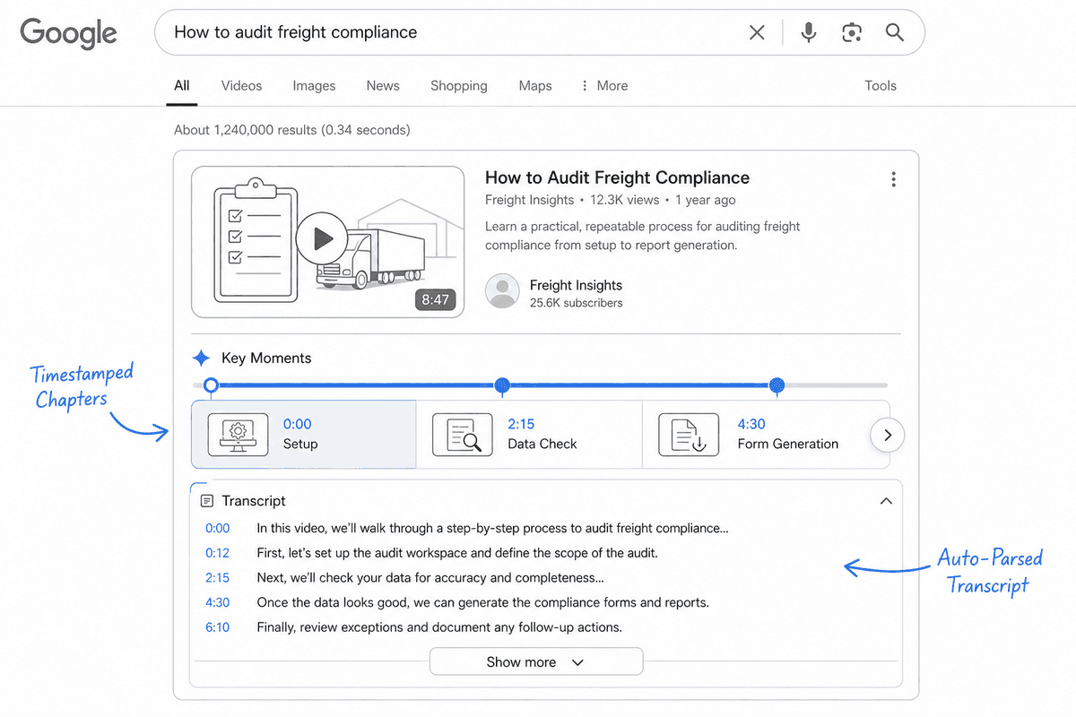
Task: Click 'About 1,240,000 results' text
Action: pos(244,130)
